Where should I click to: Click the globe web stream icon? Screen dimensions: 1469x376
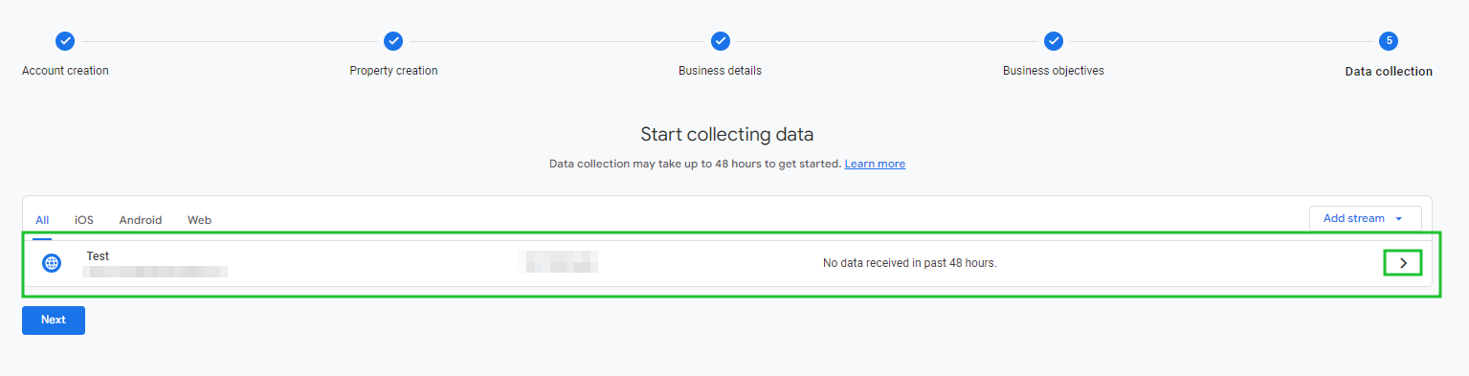click(x=52, y=263)
